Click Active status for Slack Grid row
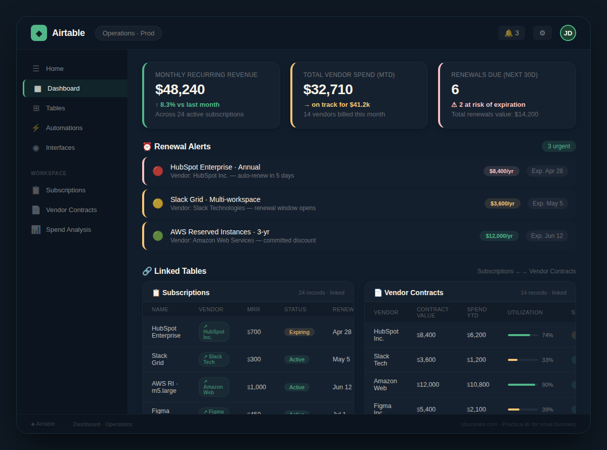The image size is (607, 450). tap(297, 359)
